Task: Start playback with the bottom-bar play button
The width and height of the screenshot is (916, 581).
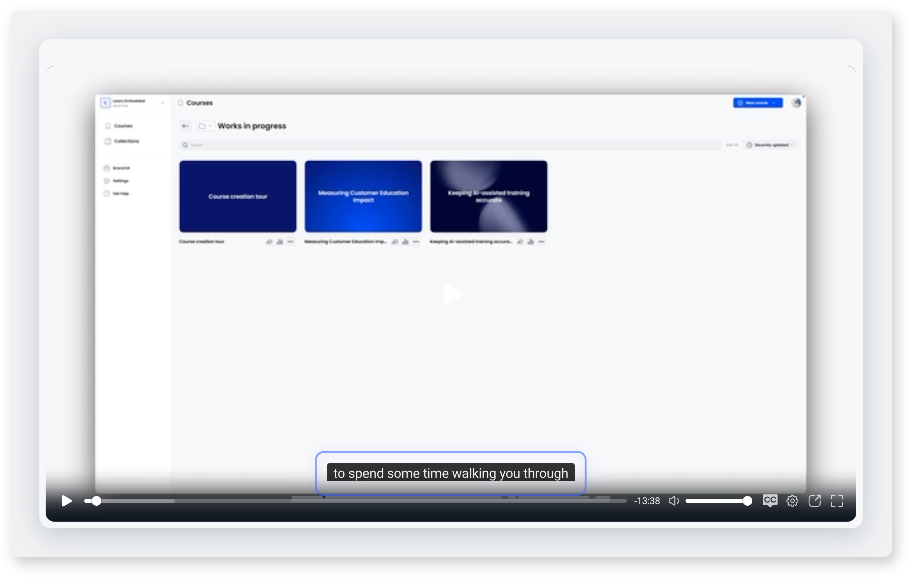Action: pos(66,501)
